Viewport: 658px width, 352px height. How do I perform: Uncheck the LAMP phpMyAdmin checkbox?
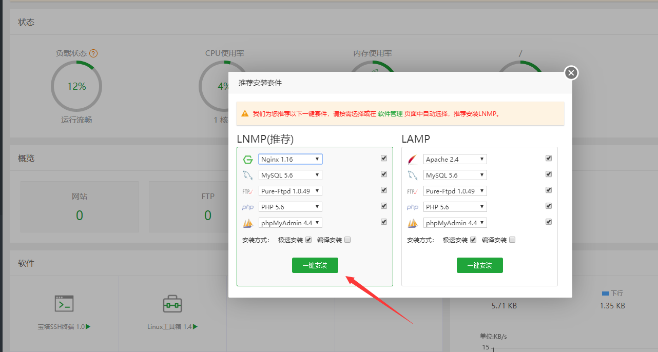coord(549,222)
